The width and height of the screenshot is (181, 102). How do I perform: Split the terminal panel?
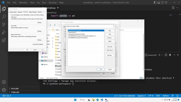click(166, 55)
